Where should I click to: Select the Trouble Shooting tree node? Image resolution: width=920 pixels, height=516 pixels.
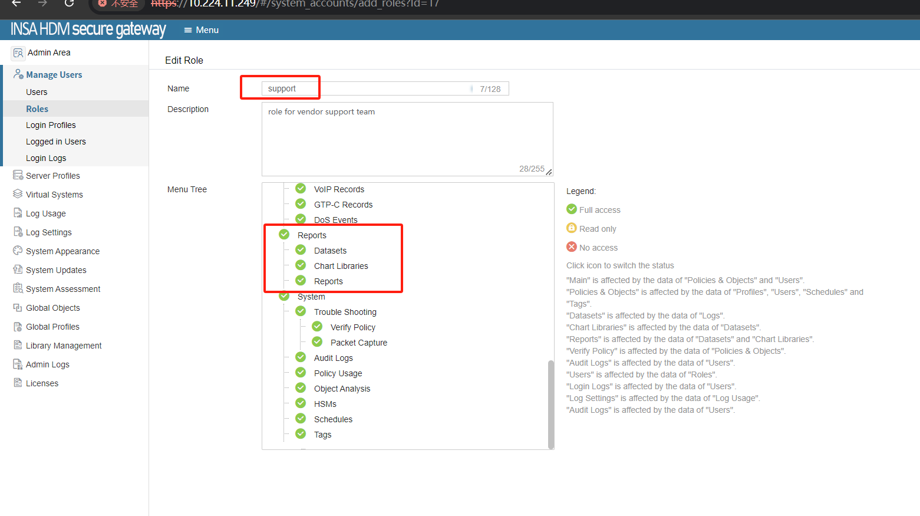[345, 312]
